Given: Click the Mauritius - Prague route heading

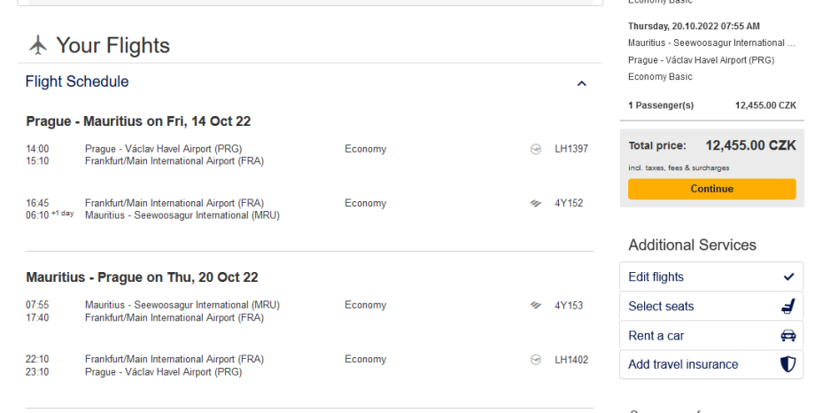Looking at the screenshot, I should pyautogui.click(x=142, y=277).
